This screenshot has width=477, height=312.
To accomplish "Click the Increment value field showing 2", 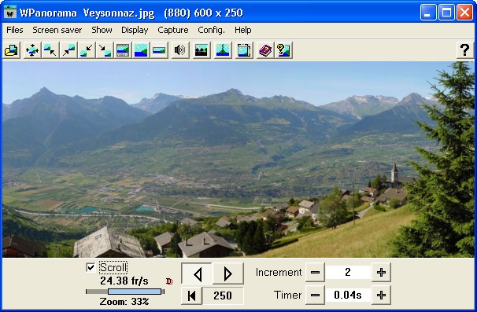I will click(348, 272).
